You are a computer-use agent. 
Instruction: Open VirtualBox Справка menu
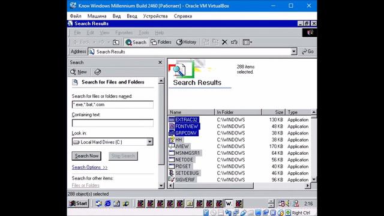(182, 16)
